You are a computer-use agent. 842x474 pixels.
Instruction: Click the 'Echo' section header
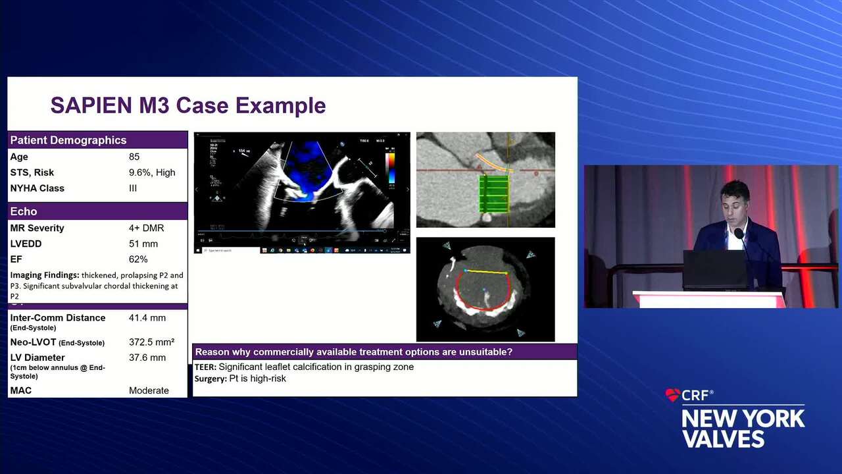pos(97,211)
